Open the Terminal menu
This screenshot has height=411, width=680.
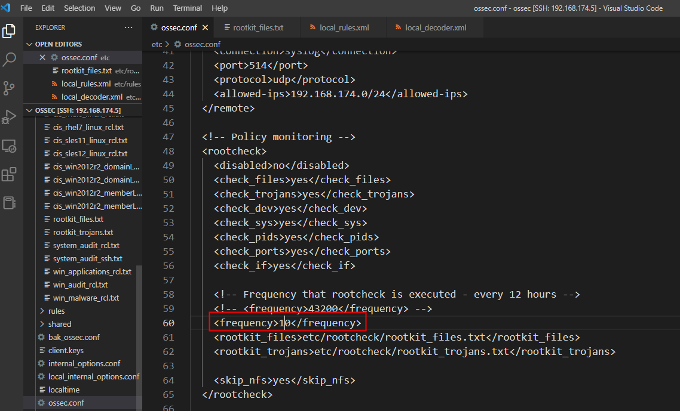[x=188, y=8]
